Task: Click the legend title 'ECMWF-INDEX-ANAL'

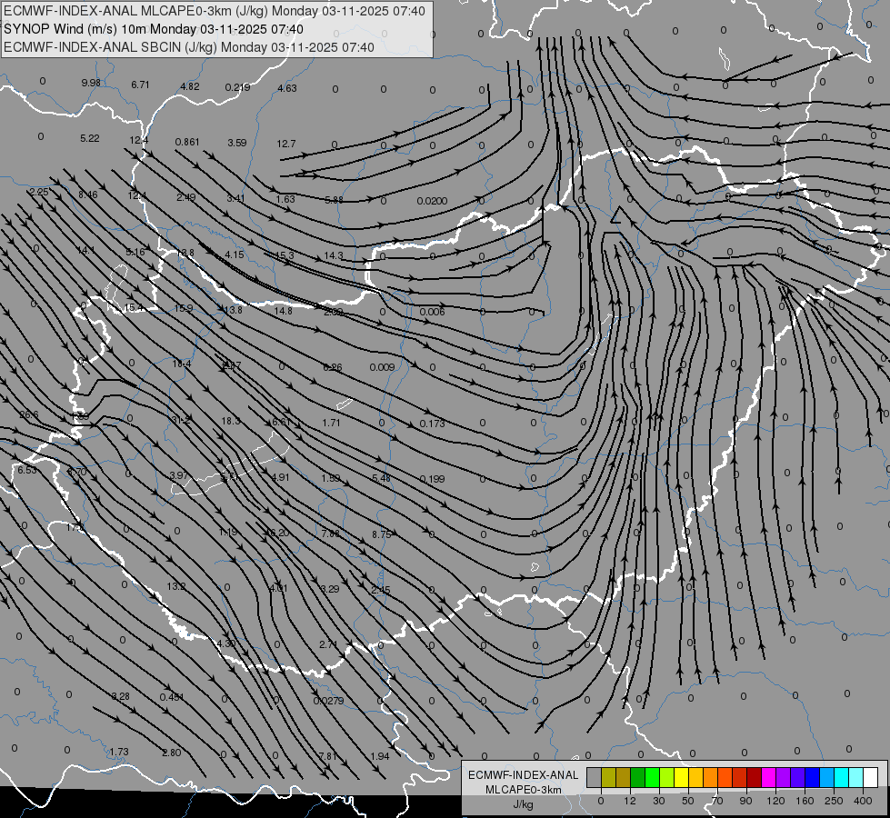Action: (x=524, y=775)
